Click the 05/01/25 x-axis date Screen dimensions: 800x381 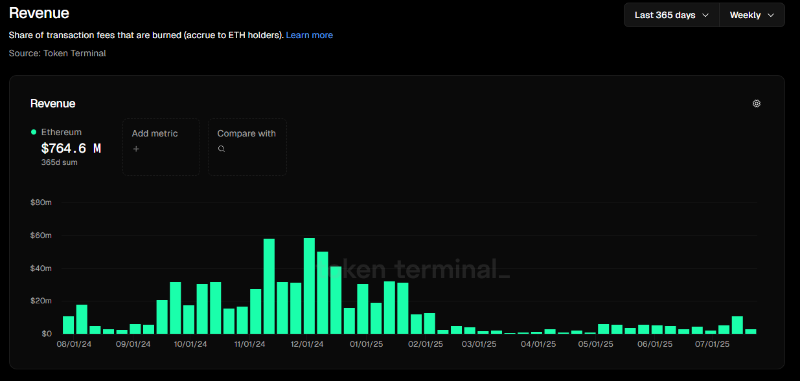596,344
